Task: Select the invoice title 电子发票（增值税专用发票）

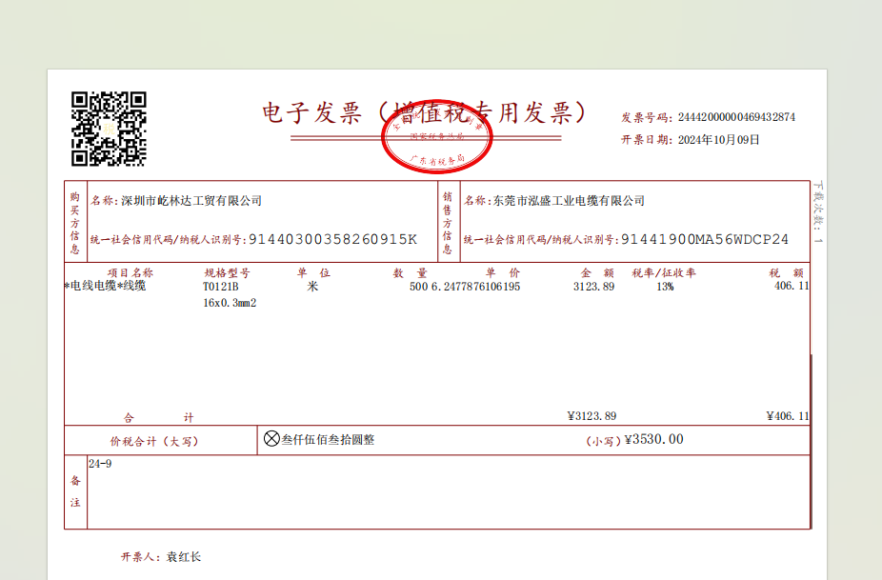Action: 425,112
